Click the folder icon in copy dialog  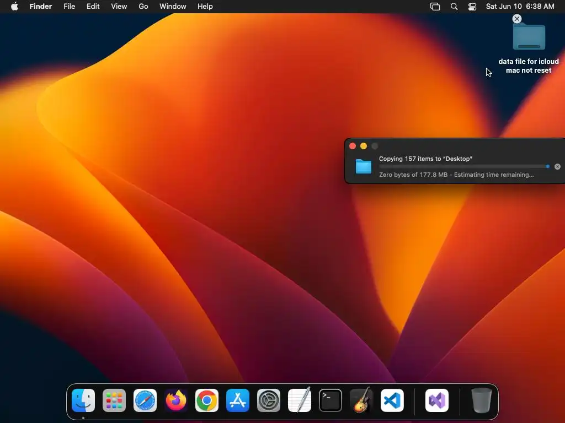click(x=364, y=166)
